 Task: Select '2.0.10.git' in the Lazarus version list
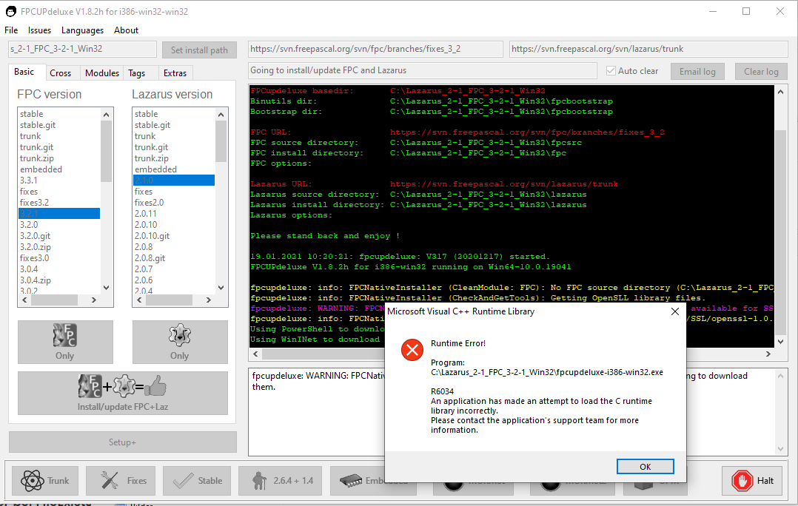pyautogui.click(x=152, y=236)
